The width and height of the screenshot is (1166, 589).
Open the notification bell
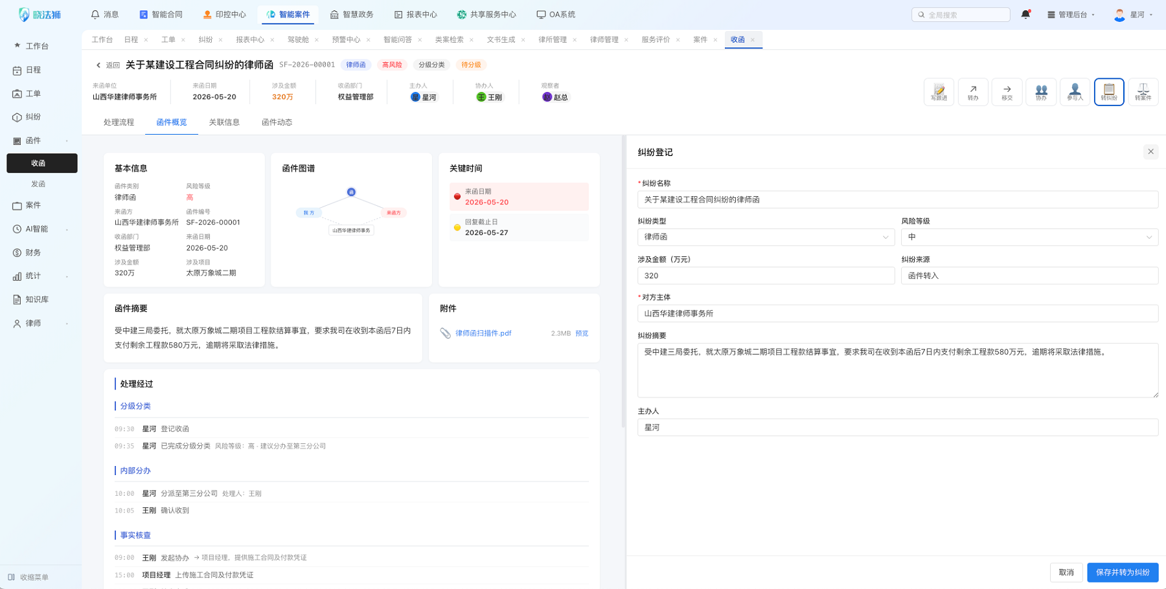pos(1025,14)
